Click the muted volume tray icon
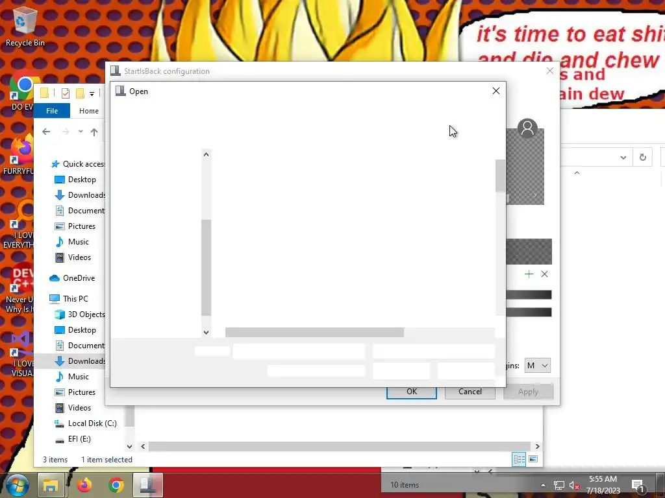 coord(575,486)
